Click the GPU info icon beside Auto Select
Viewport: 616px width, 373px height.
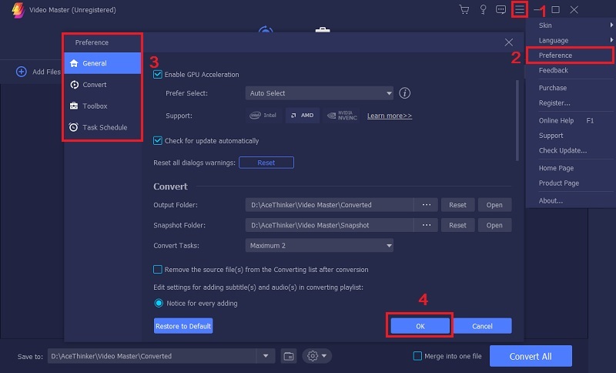(405, 93)
